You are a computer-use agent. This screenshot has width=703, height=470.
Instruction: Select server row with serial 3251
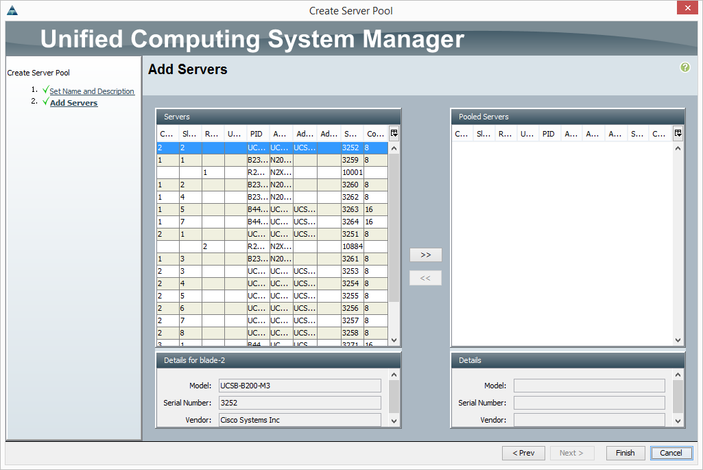272,234
